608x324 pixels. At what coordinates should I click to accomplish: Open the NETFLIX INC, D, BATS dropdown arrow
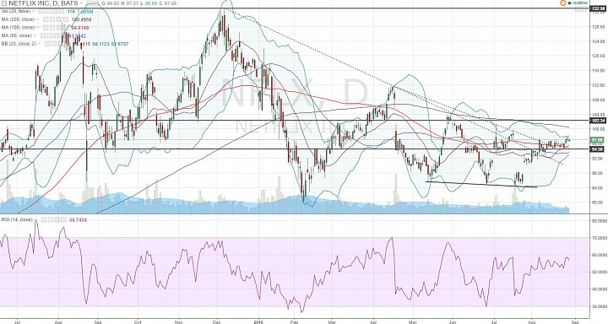point(81,3)
